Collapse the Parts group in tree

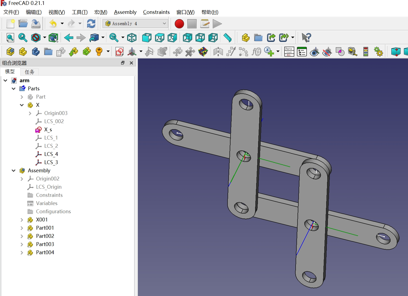click(x=14, y=89)
